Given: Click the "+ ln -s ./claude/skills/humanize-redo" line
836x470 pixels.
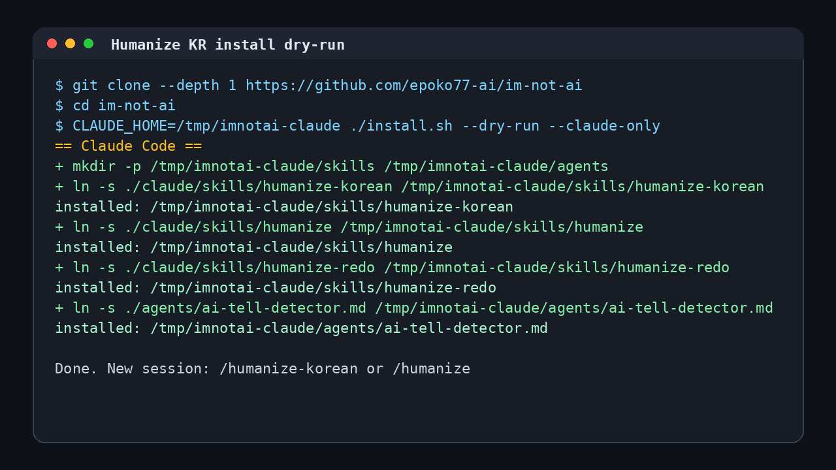Looking at the screenshot, I should 393,268.
